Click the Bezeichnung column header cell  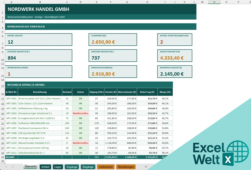point(40,92)
